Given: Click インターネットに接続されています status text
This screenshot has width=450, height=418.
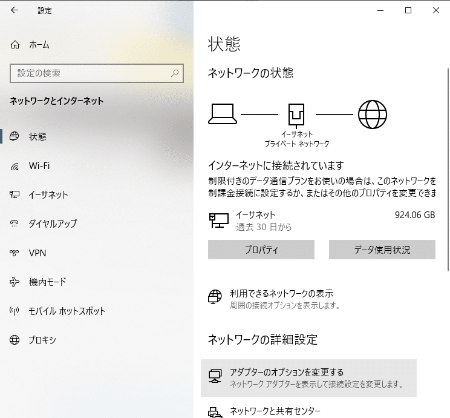Looking at the screenshot, I should [x=276, y=165].
